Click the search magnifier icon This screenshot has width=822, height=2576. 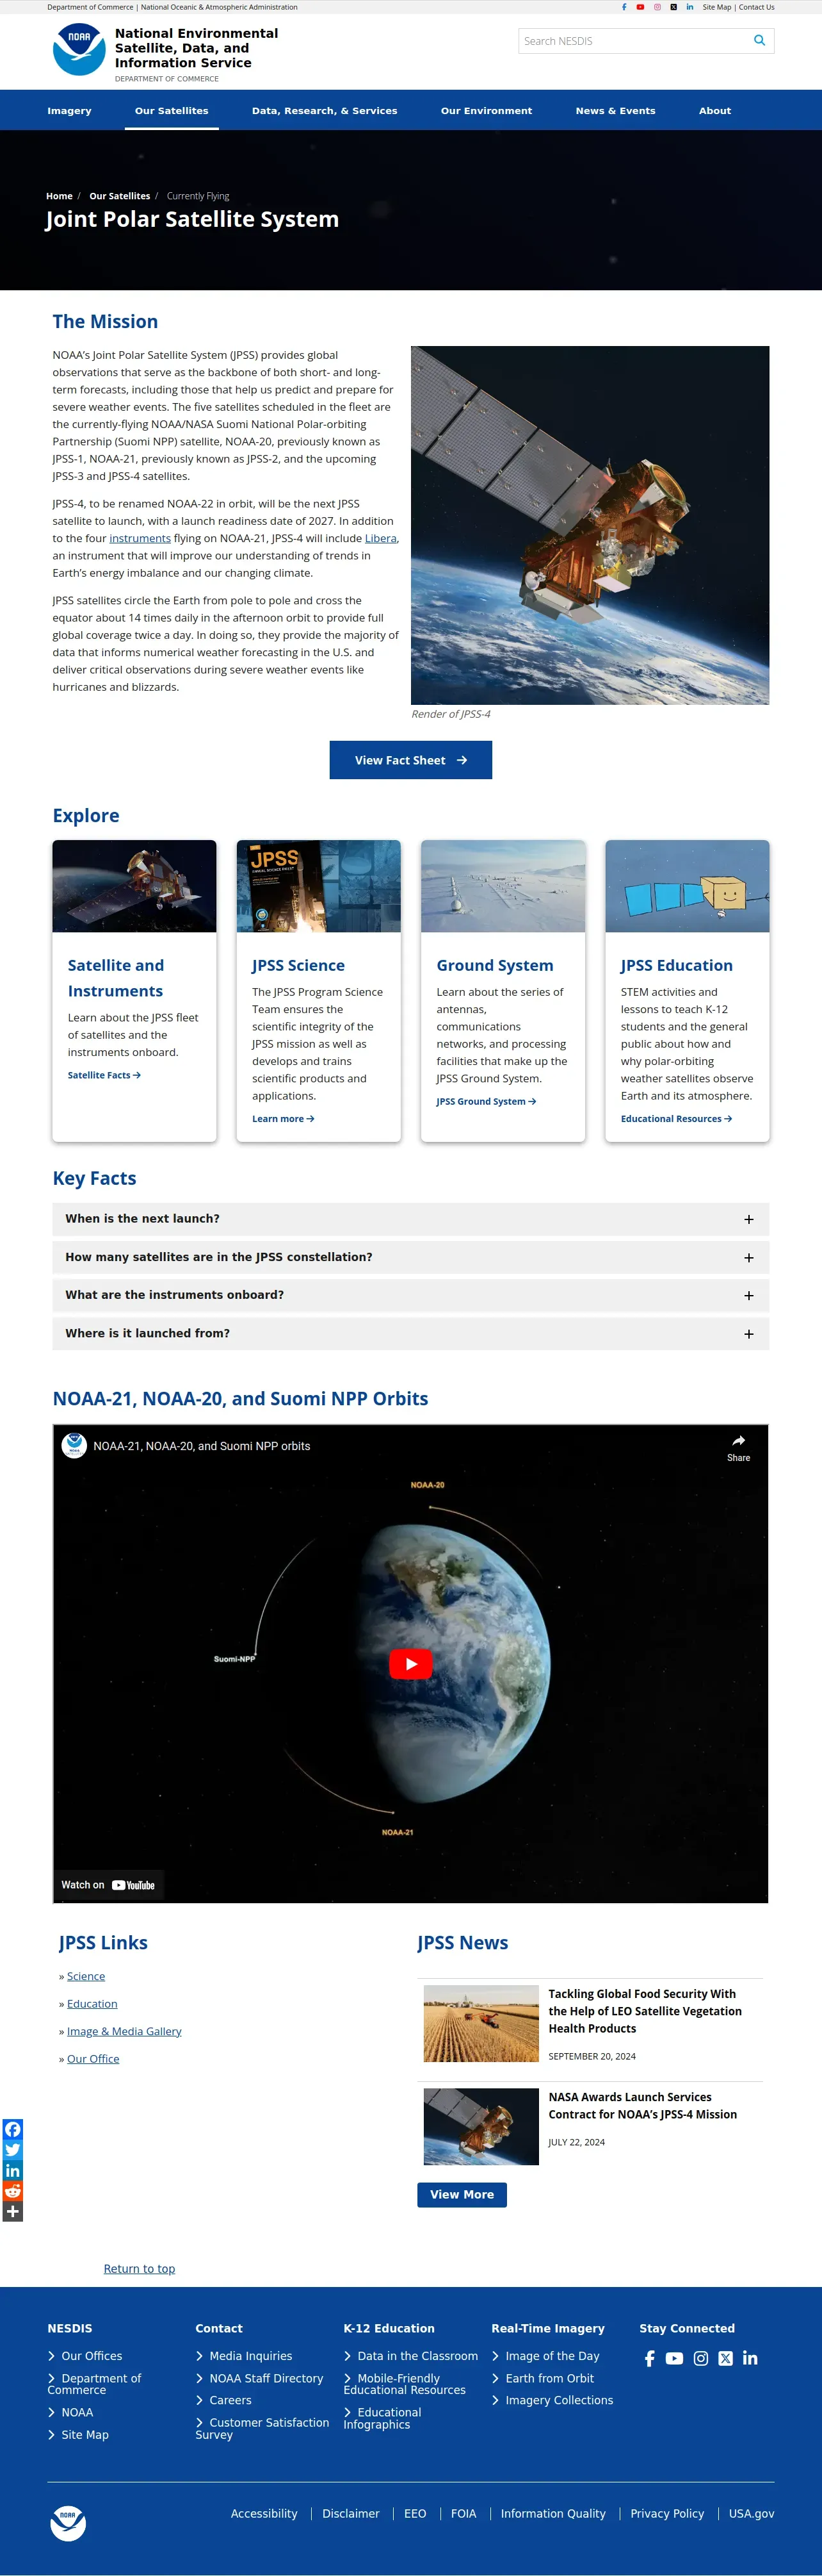(759, 41)
